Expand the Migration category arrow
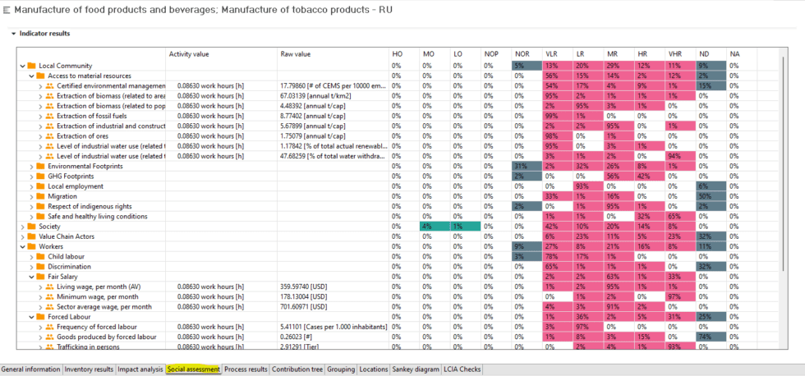Image resolution: width=805 pixels, height=376 pixels. [31, 196]
